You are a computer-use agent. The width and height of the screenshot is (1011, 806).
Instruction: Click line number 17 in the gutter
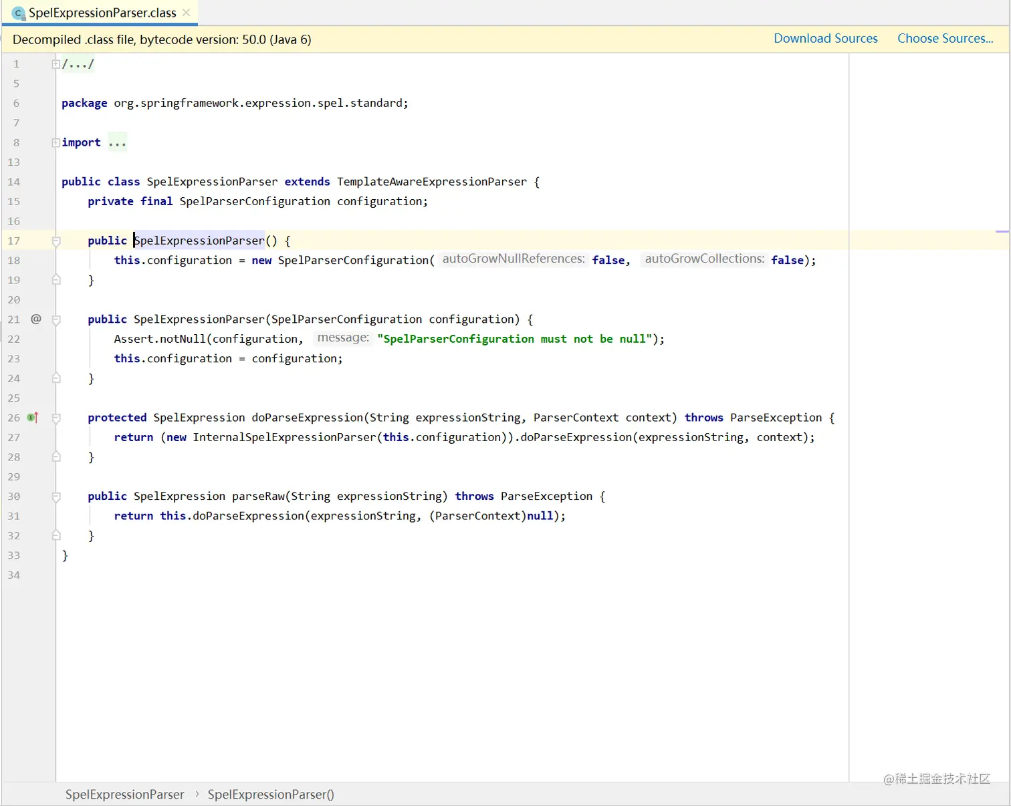click(14, 241)
